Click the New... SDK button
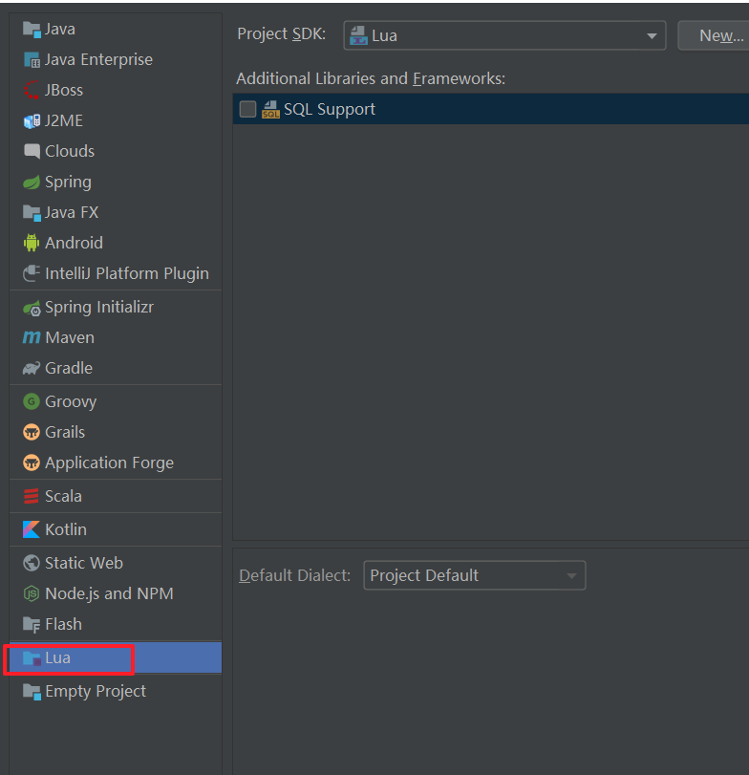The image size is (749, 775). click(715, 35)
